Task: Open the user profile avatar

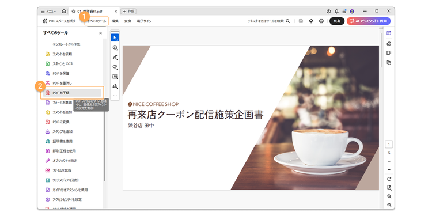Action: 352,12
